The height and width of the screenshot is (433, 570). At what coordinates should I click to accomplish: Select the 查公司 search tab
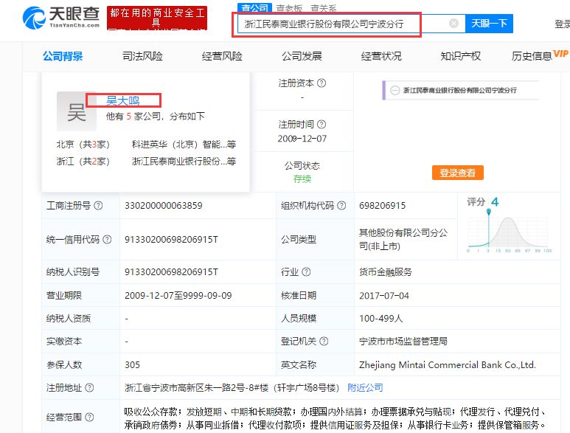tap(255, 7)
